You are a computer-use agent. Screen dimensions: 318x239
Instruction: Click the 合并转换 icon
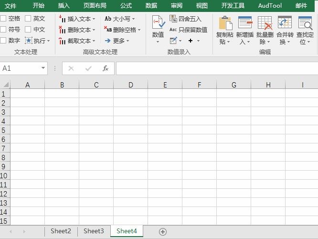tap(285, 22)
